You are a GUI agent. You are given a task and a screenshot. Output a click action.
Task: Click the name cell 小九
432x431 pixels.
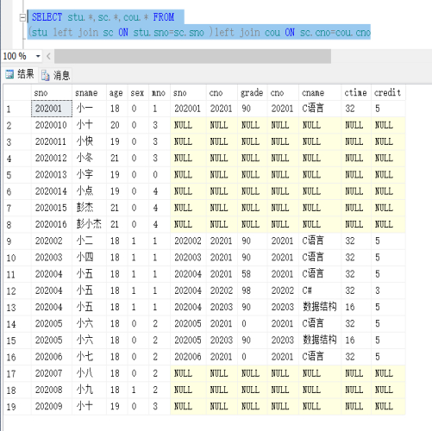click(89, 390)
